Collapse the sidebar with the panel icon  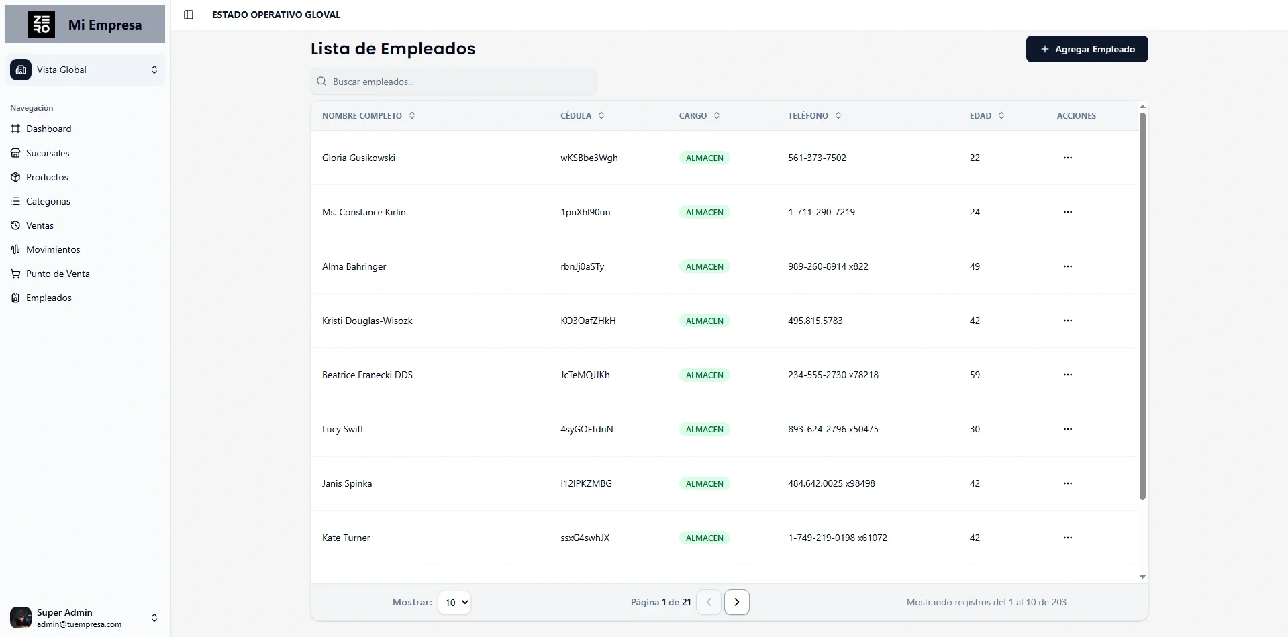pyautogui.click(x=189, y=15)
